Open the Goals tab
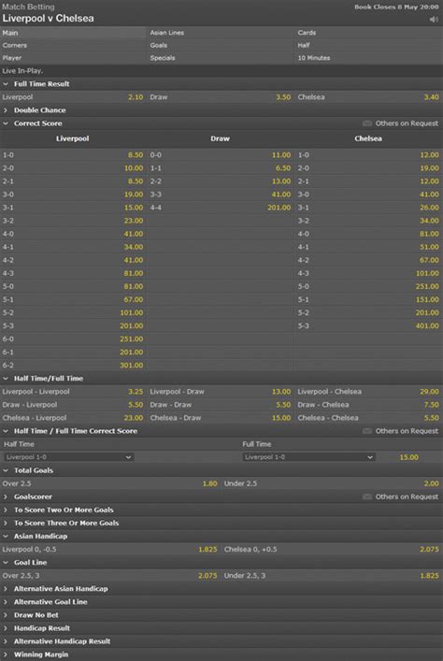The height and width of the screenshot is (661, 443). (221, 46)
